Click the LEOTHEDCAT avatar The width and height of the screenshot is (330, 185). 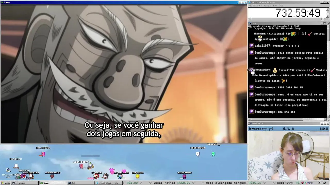click(x=81, y=166)
